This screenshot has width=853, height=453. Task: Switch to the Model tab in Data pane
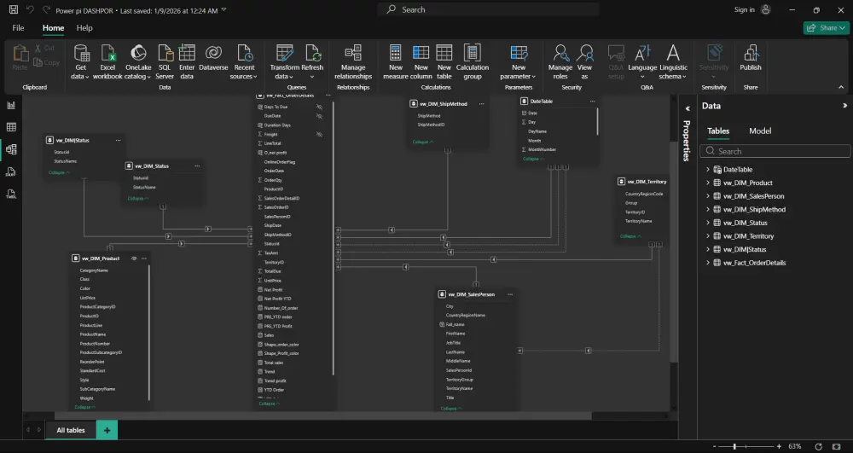[x=760, y=131]
